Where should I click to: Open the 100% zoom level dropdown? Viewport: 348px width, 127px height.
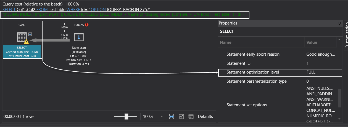tap(162, 117)
